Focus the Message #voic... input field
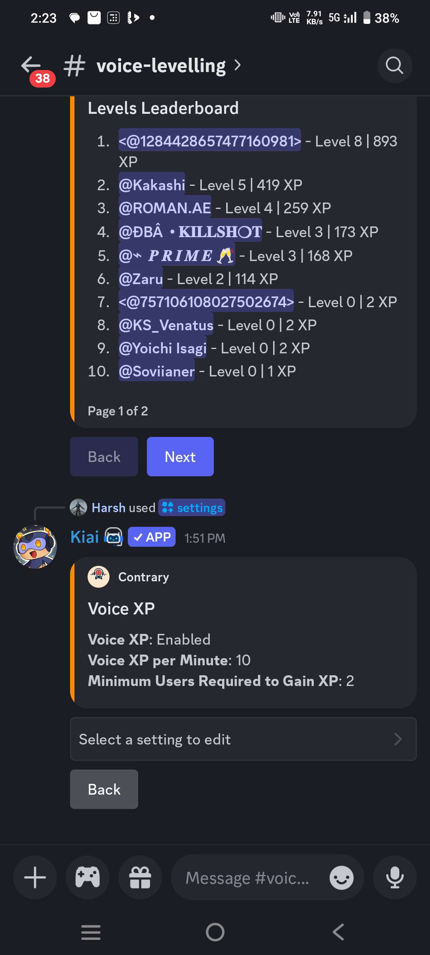 tap(247, 877)
